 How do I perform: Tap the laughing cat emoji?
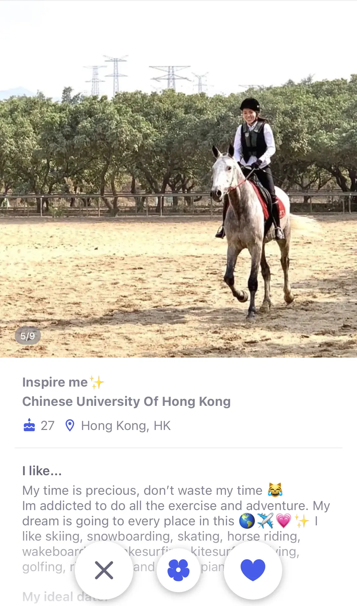point(275,490)
